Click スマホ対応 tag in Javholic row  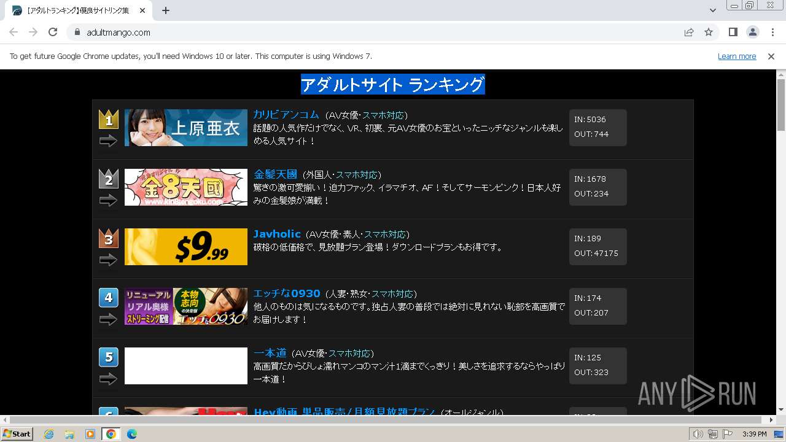click(x=385, y=235)
